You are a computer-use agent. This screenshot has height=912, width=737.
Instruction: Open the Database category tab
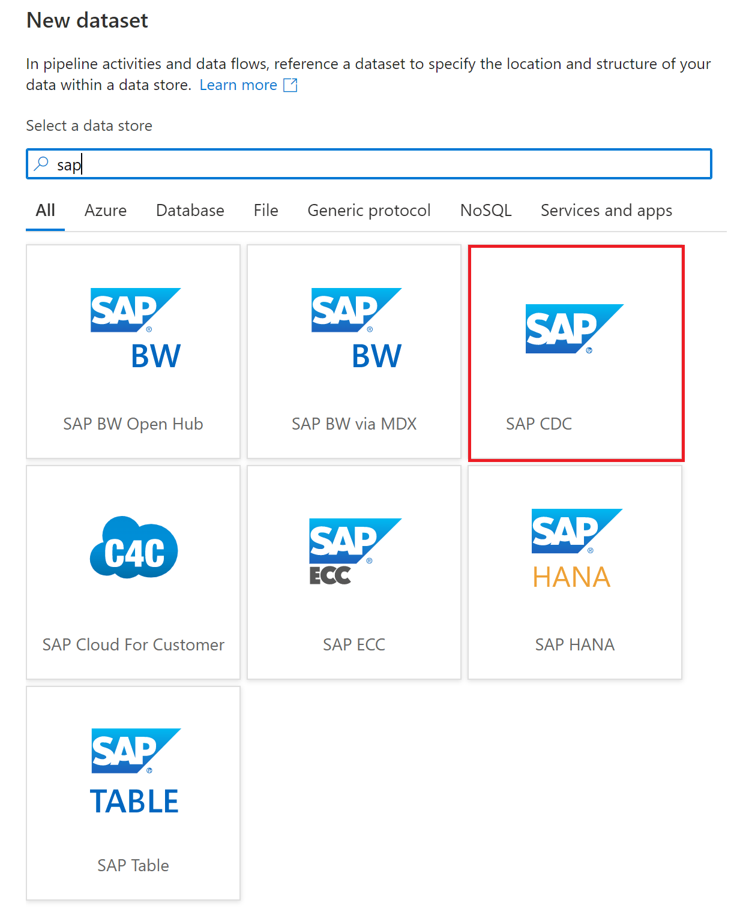(190, 211)
